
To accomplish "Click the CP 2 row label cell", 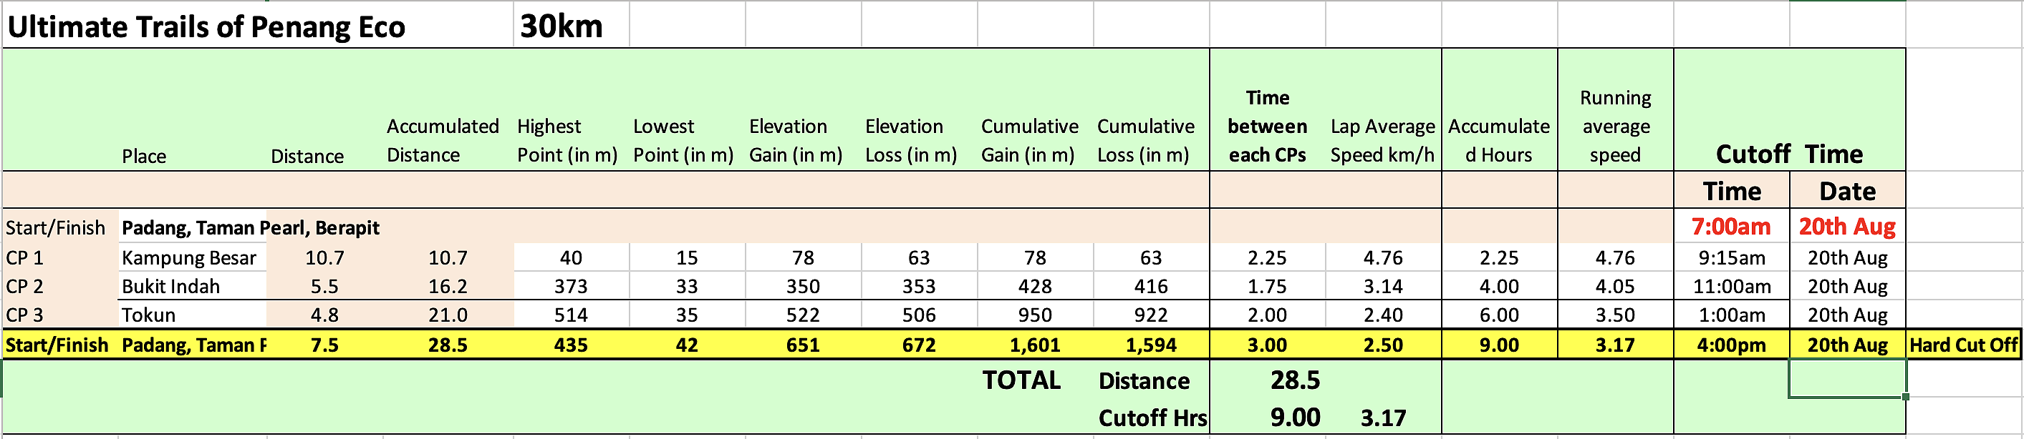I will pos(25,286).
